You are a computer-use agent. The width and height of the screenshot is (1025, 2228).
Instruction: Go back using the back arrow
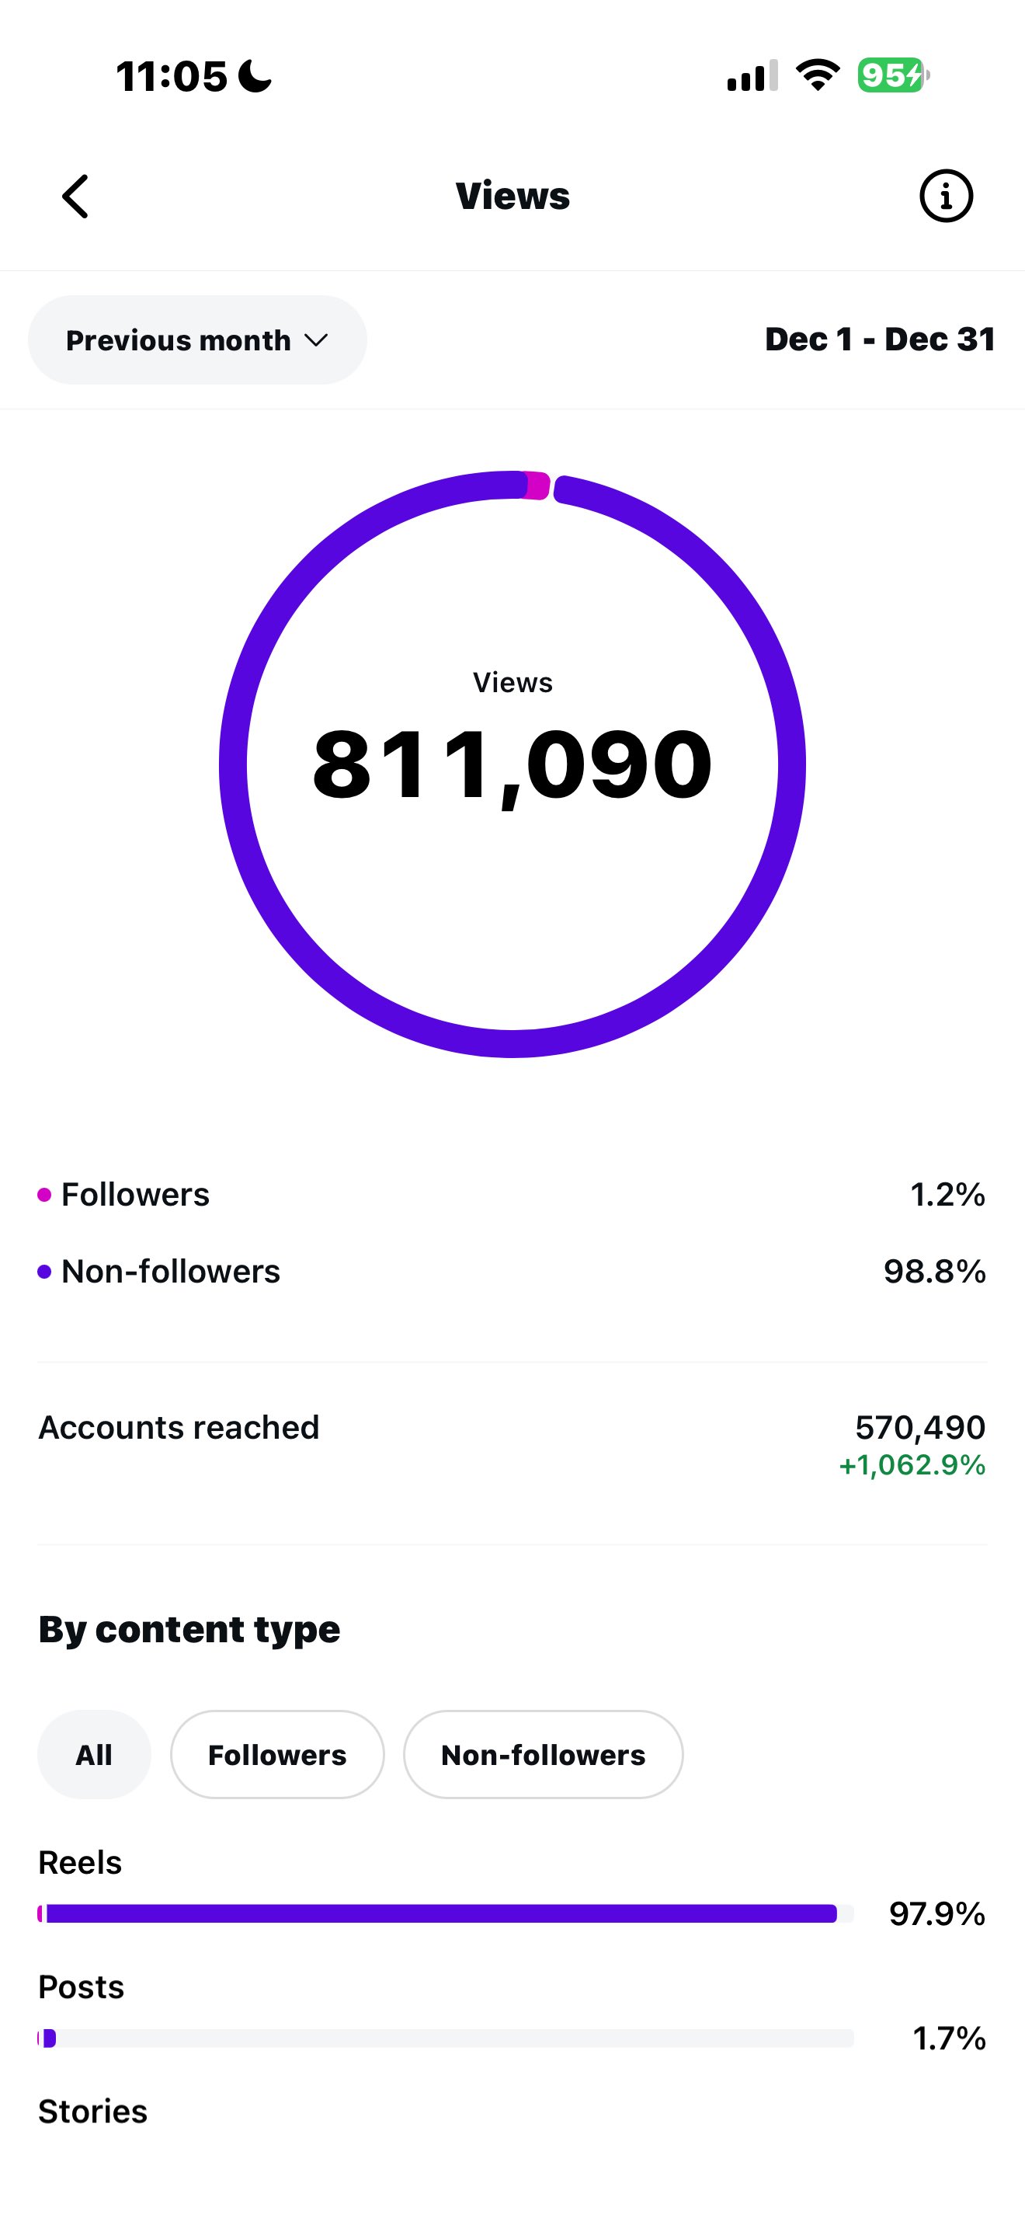point(75,196)
